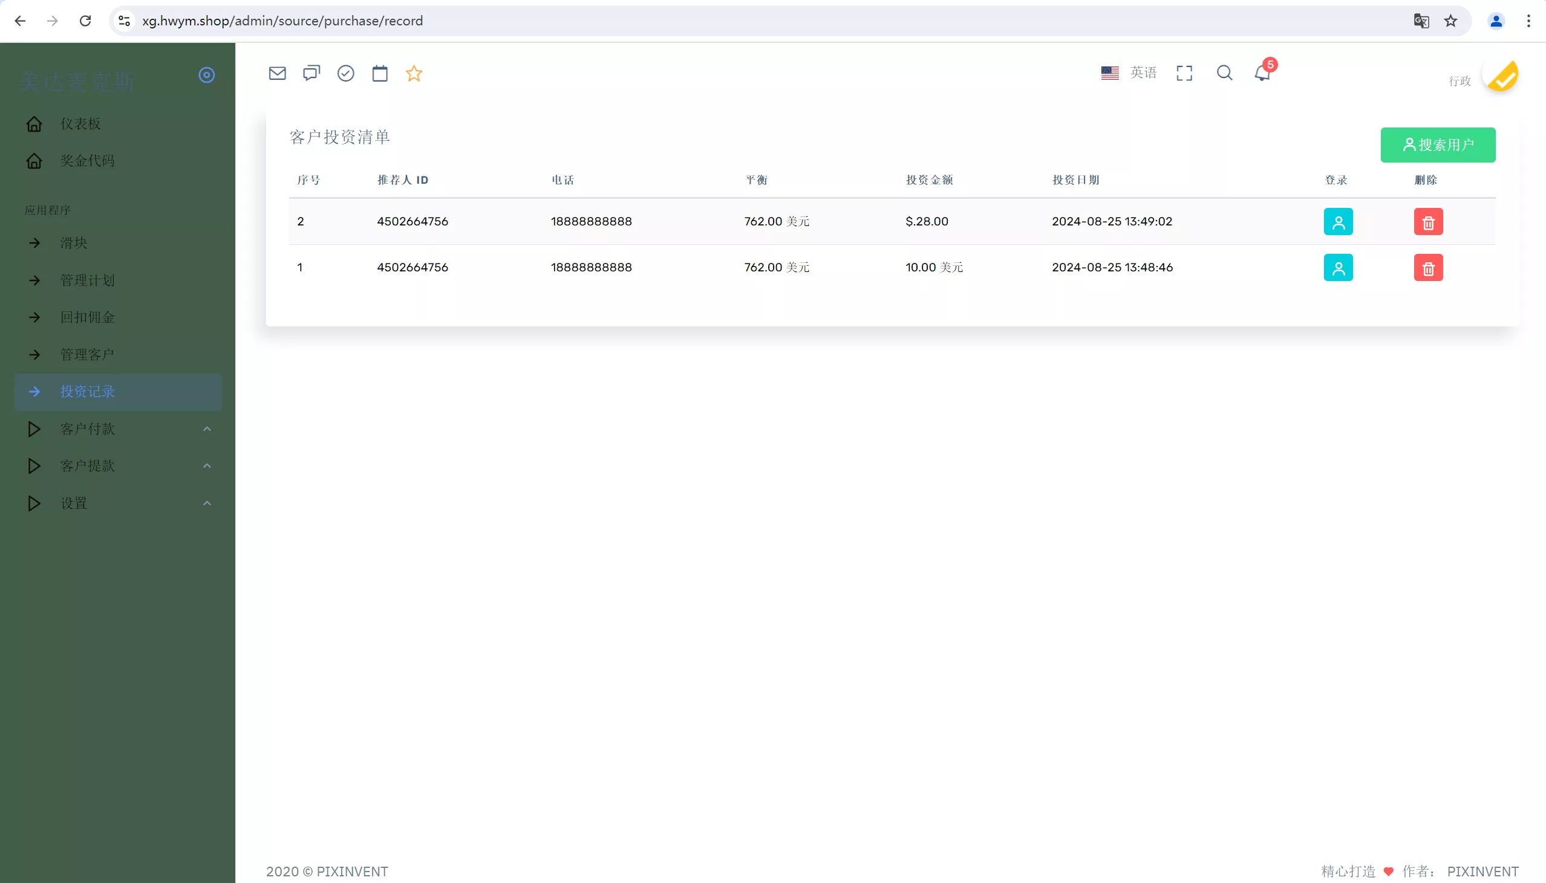Open the search magnifier icon
The width and height of the screenshot is (1546, 883).
(1224, 73)
